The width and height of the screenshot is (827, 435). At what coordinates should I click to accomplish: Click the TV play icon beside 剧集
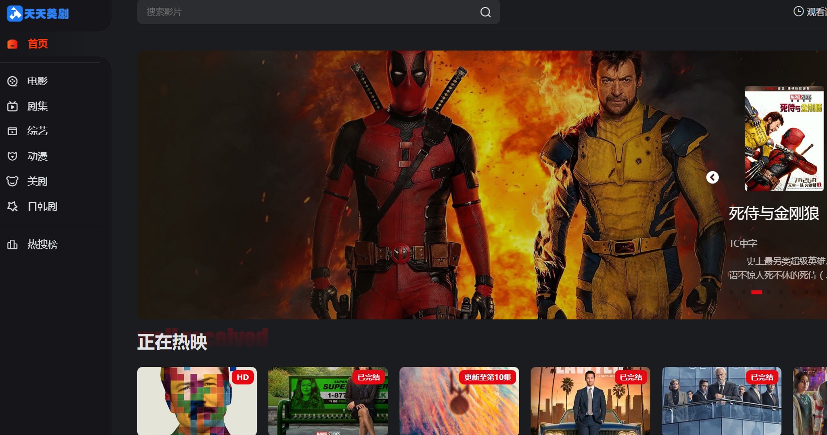pyautogui.click(x=13, y=106)
